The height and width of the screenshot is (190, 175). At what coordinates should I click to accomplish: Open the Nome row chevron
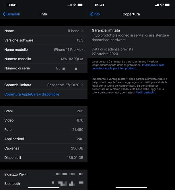82,31
